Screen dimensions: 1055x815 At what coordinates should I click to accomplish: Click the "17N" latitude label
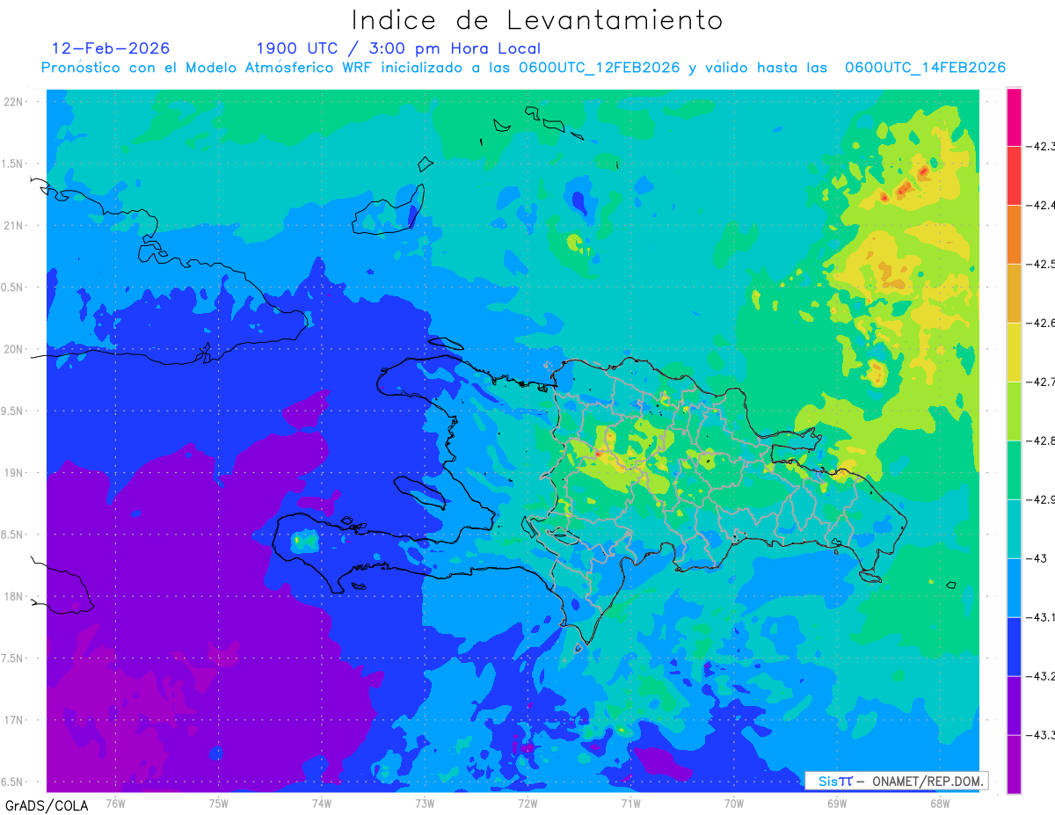click(x=14, y=720)
